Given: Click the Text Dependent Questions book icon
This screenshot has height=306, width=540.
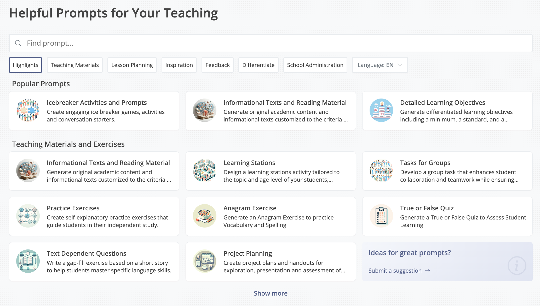Looking at the screenshot, I should [28, 261].
